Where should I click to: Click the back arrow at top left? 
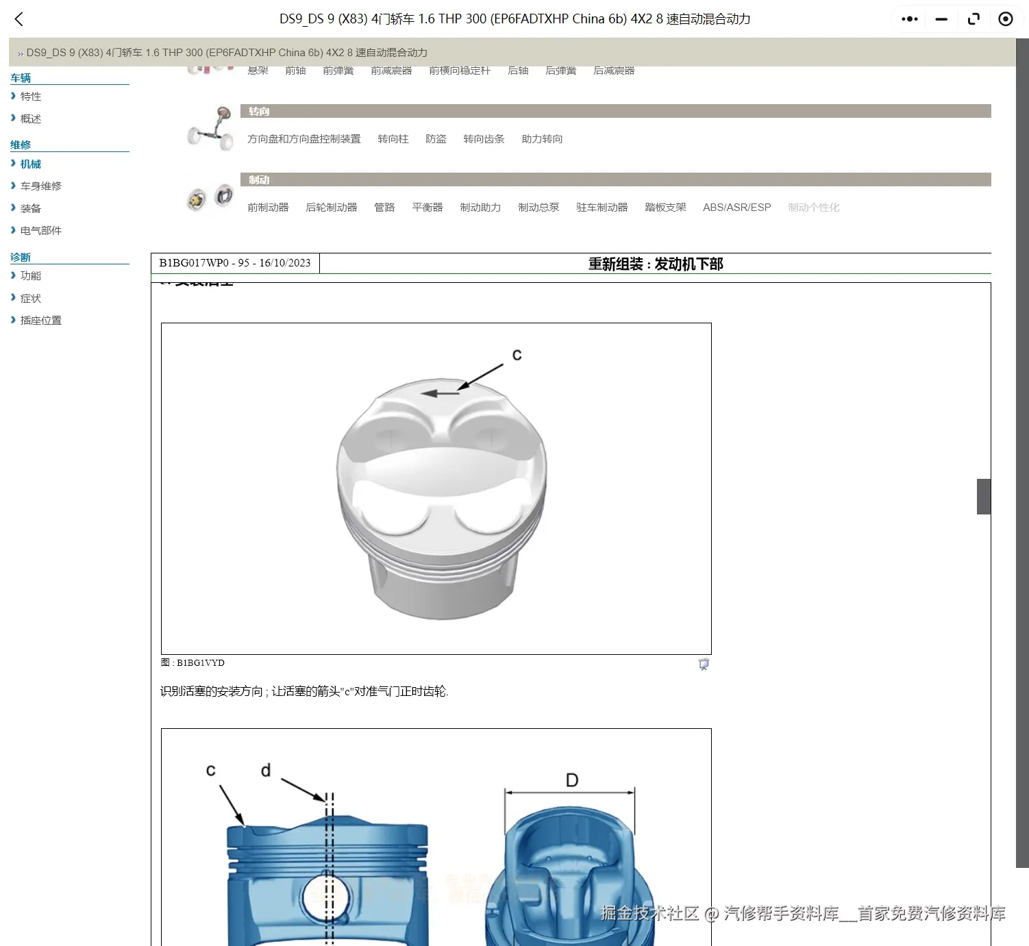[18, 18]
